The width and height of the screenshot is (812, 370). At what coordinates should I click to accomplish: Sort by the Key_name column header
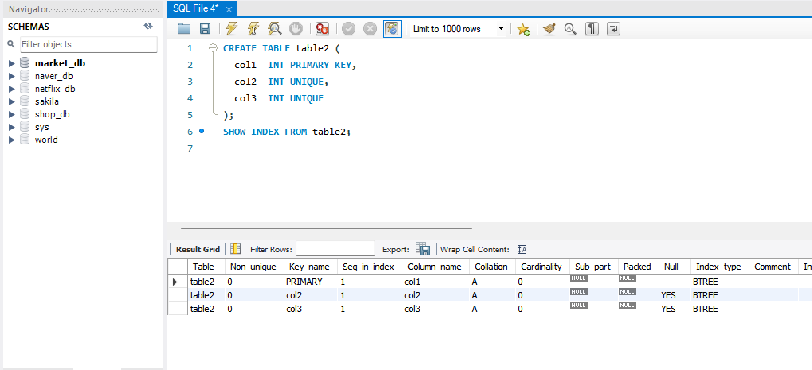click(310, 267)
